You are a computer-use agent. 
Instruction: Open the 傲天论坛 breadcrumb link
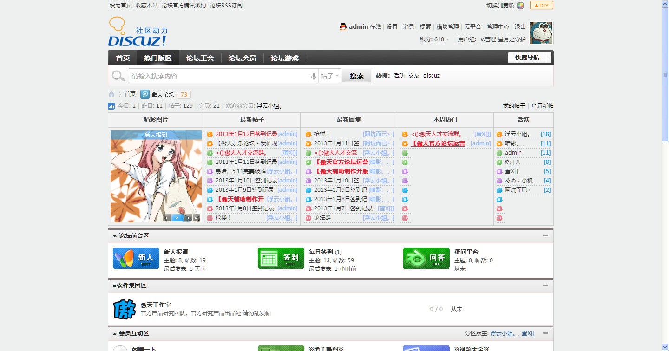(x=163, y=94)
